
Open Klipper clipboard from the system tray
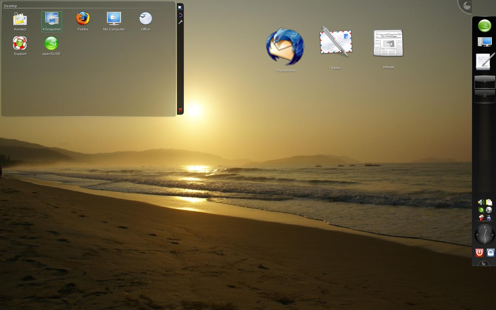489,202
